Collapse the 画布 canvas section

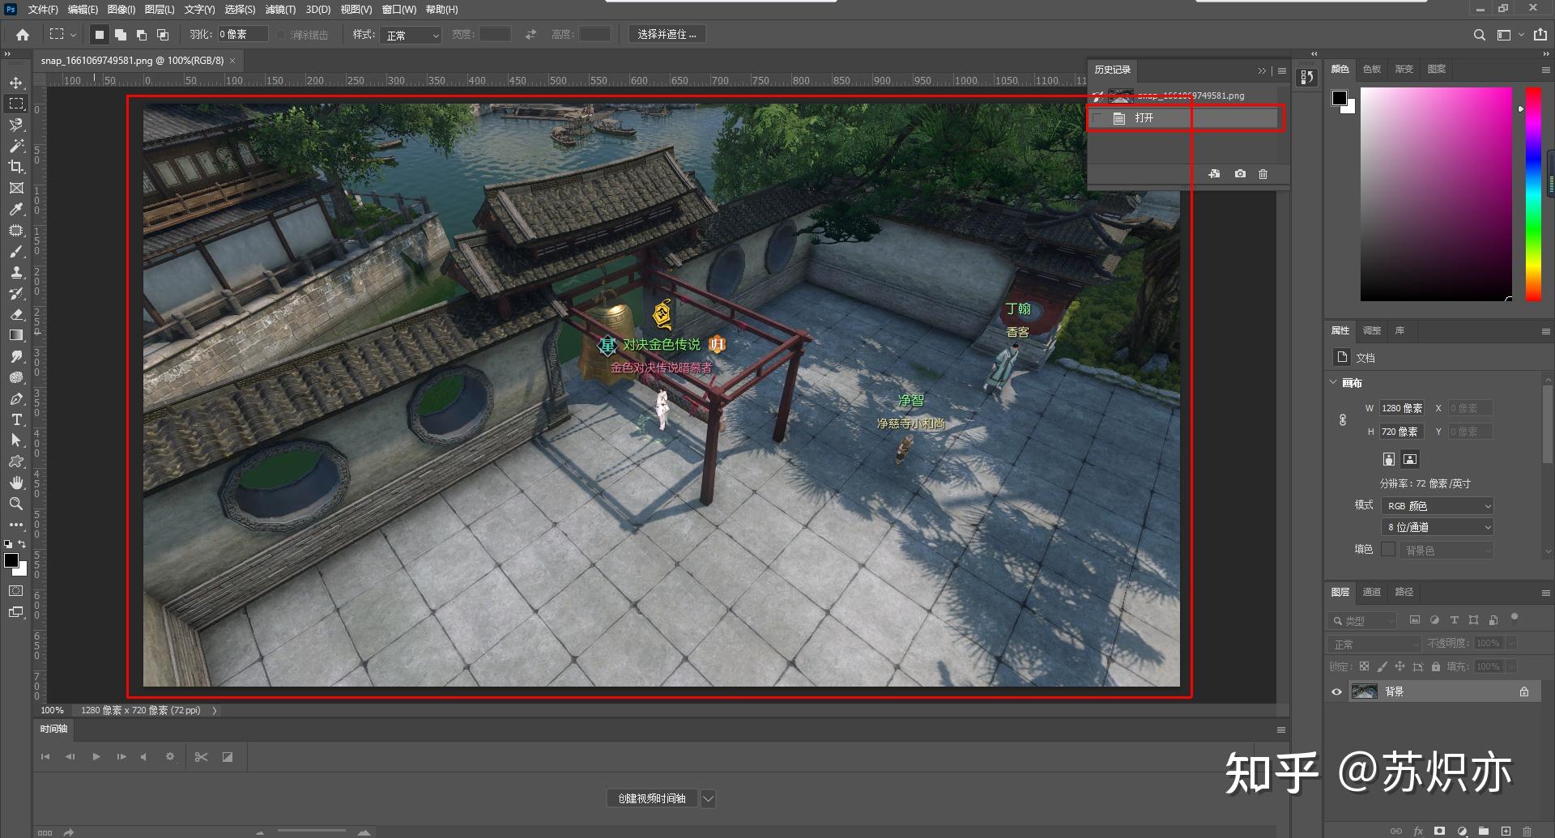(x=1334, y=382)
